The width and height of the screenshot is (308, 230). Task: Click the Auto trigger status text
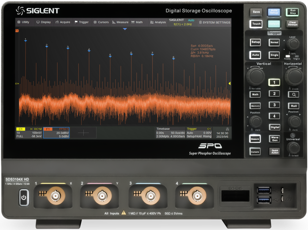click(x=191, y=20)
